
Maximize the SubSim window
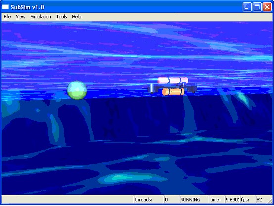click(x=257, y=7)
